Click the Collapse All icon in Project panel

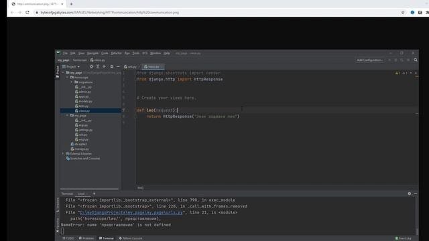click(104, 67)
